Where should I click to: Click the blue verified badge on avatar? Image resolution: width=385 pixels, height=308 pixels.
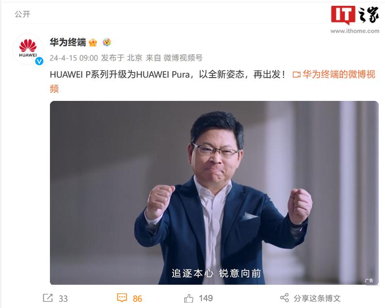click(39, 61)
